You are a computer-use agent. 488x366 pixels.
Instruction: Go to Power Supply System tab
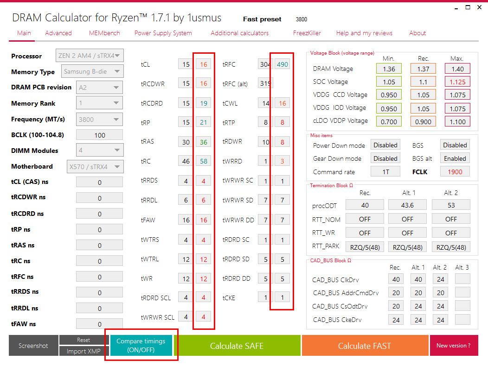(163, 33)
